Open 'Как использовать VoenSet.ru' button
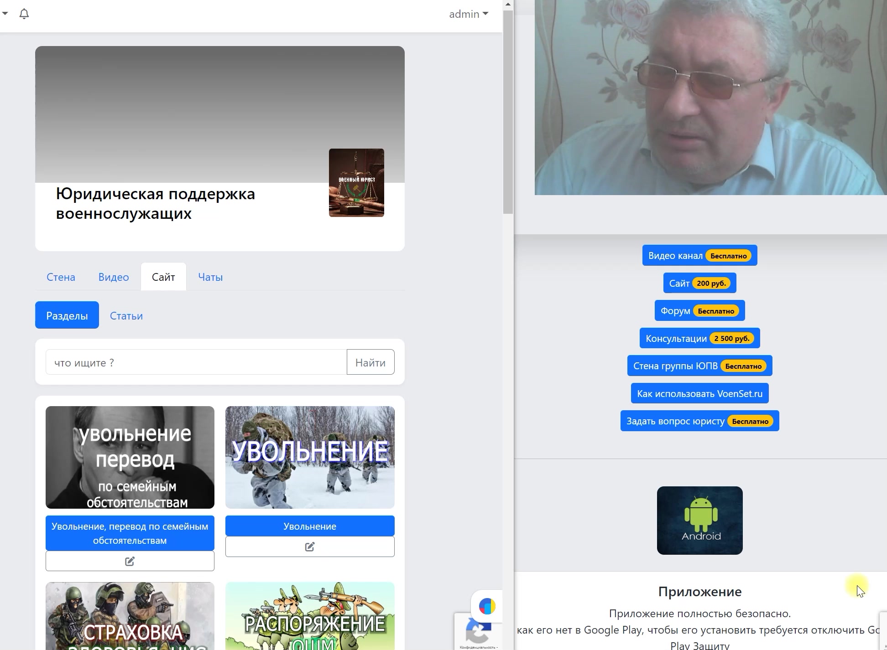The image size is (887, 650). (699, 393)
